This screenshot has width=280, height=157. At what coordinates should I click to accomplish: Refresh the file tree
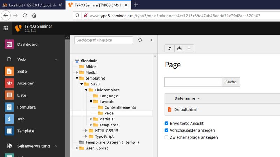point(140,40)
